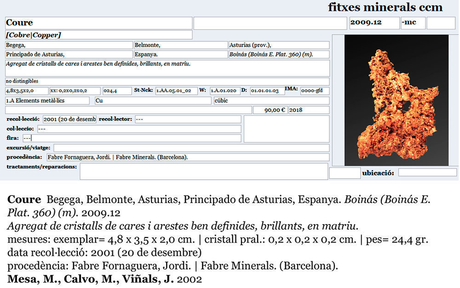Open the copper specimen photo
The height and width of the screenshot is (288, 460).
click(x=397, y=100)
